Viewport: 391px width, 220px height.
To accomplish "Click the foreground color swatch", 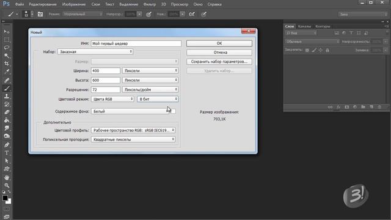I will pos(5,198).
